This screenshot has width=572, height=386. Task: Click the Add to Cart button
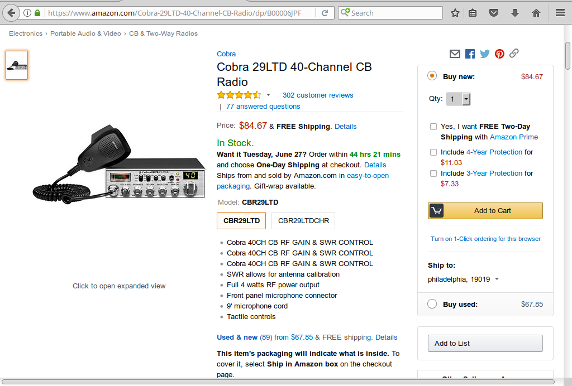tap(485, 210)
